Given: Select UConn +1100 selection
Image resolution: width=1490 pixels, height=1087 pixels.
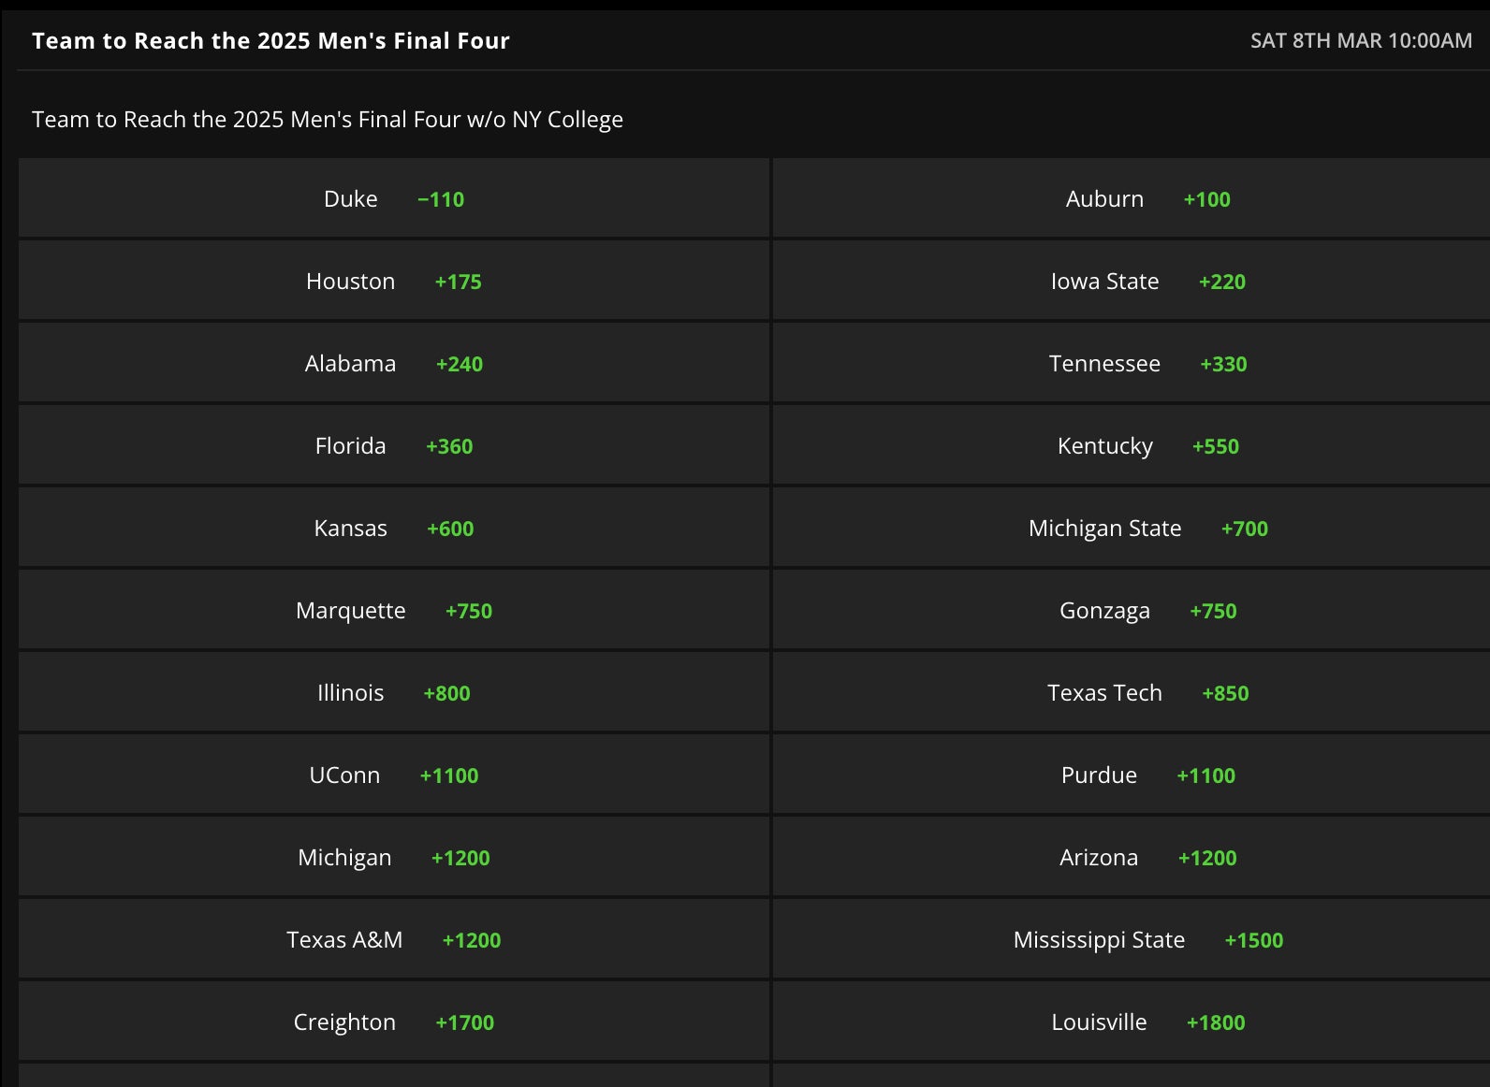Looking at the screenshot, I should pos(394,775).
